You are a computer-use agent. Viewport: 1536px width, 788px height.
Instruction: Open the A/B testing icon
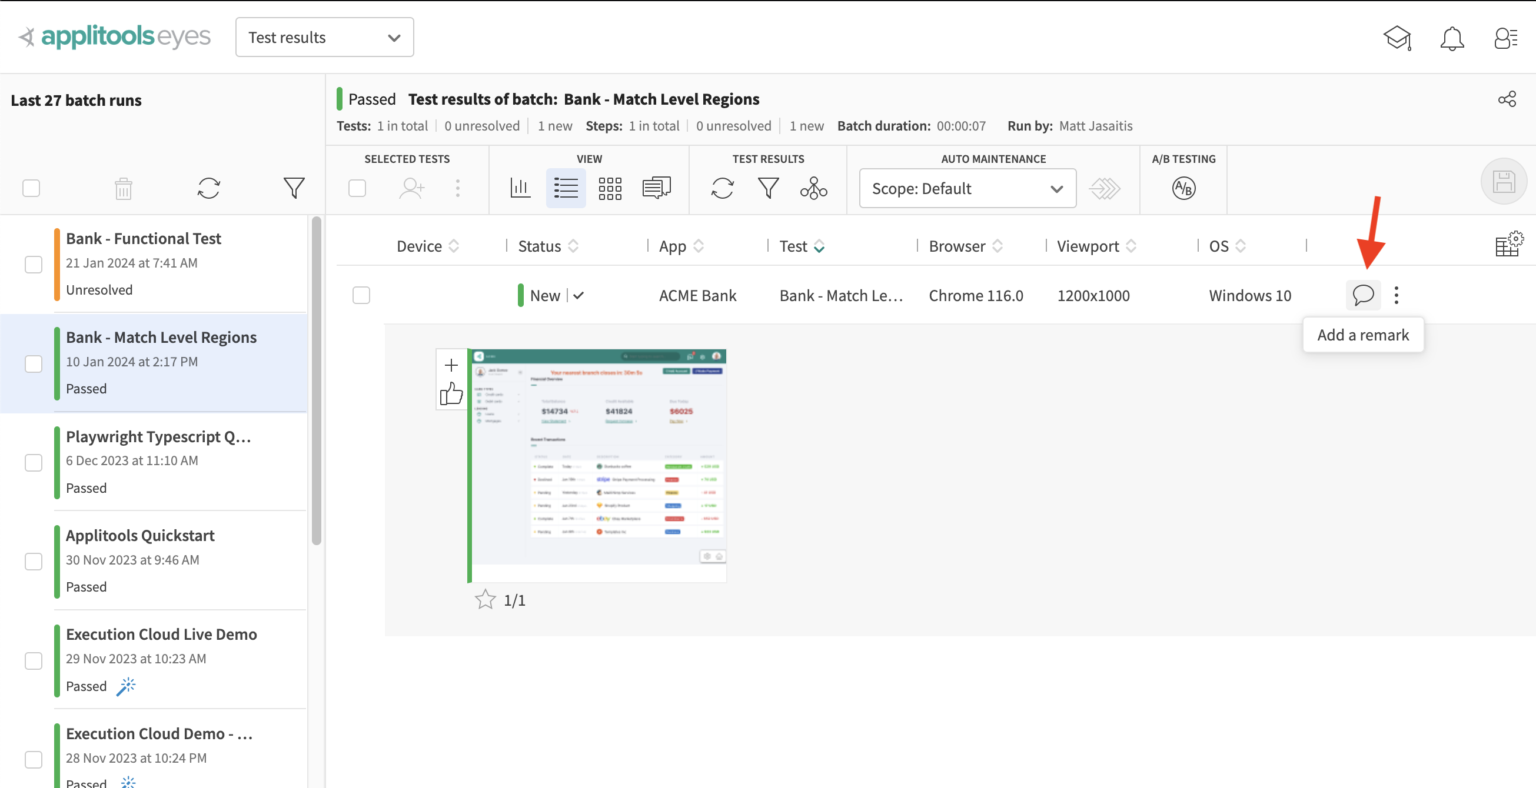pyautogui.click(x=1183, y=188)
